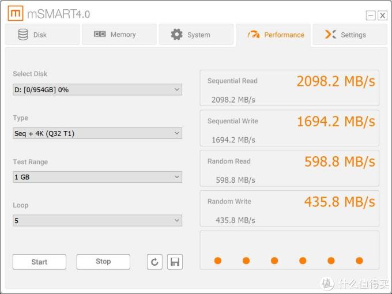The width and height of the screenshot is (392, 294).
Task: Open the Memory tab
Action: (119, 35)
